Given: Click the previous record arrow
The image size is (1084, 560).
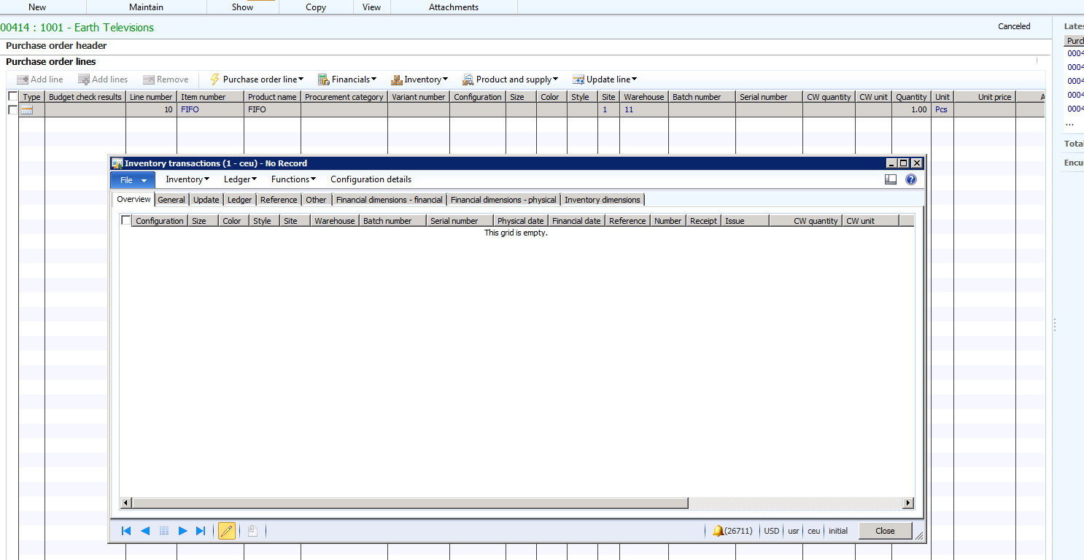Looking at the screenshot, I should click(145, 531).
